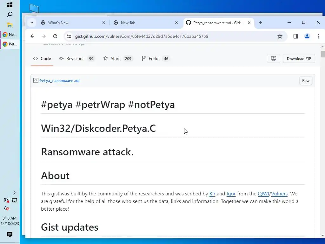Bookmark this page with the star

[x=280, y=36]
